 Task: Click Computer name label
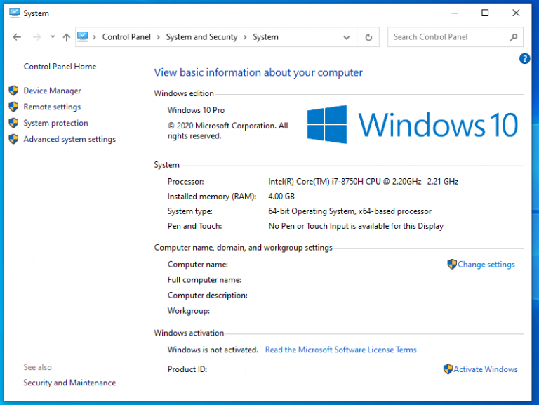198,265
